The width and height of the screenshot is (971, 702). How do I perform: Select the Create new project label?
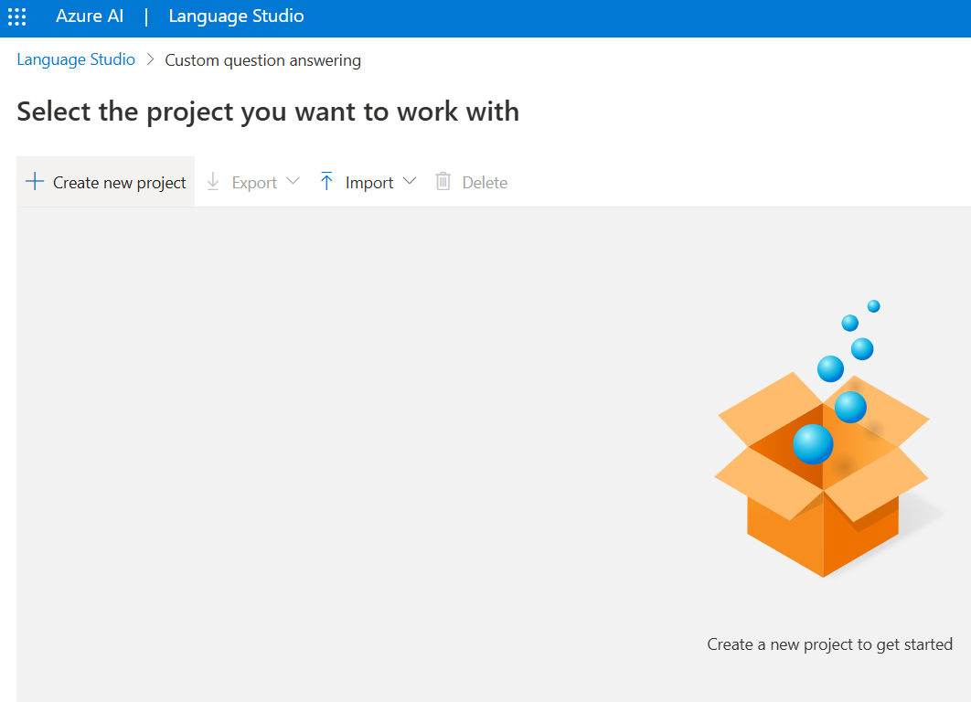120,183
